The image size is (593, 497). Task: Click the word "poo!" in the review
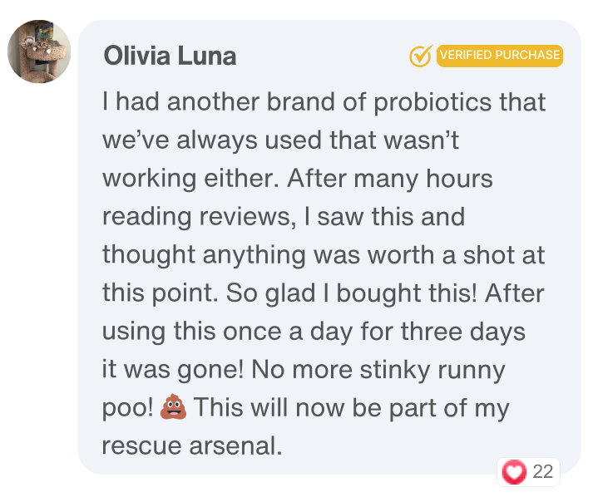pos(128,408)
